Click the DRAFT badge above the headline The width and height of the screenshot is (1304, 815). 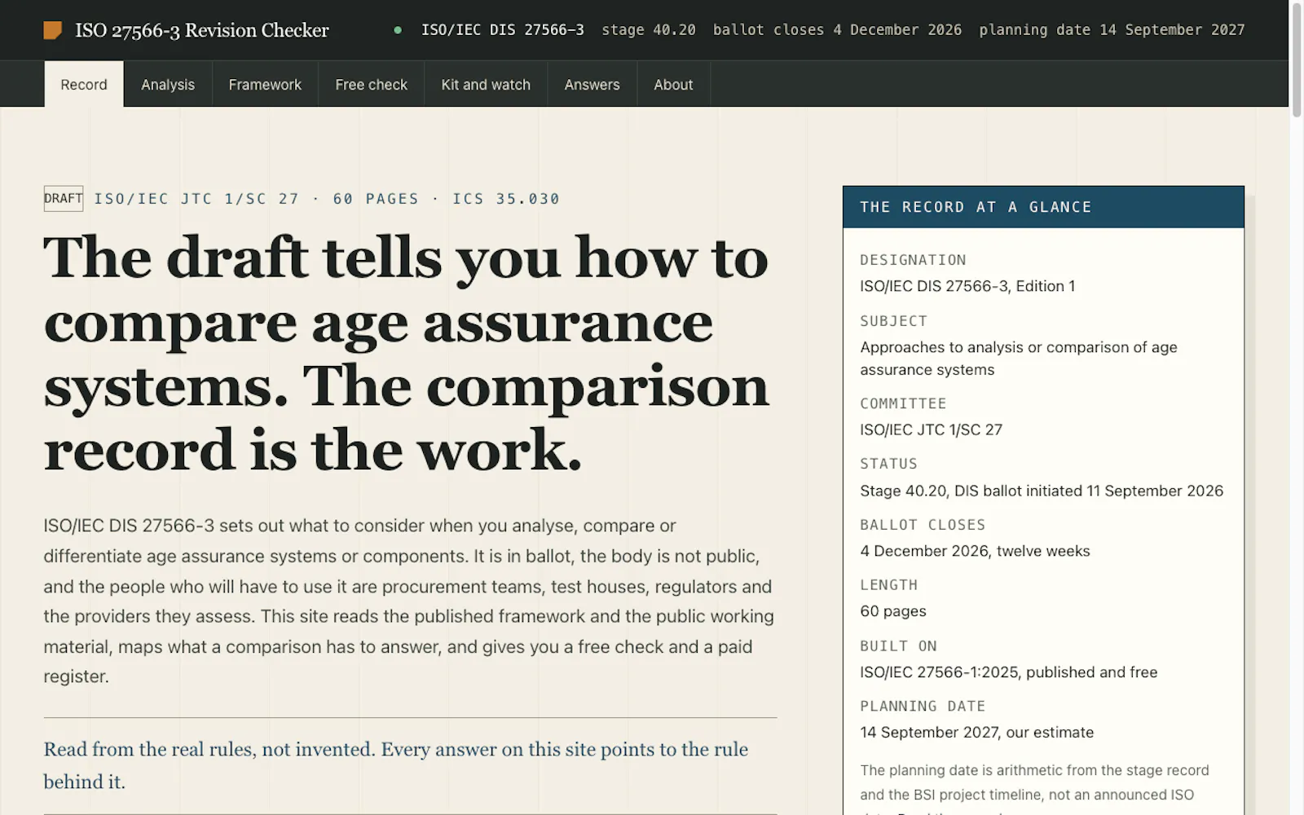pyautogui.click(x=64, y=198)
